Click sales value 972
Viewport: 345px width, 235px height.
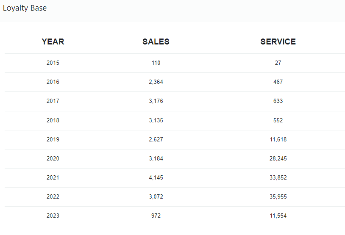pyautogui.click(x=156, y=216)
